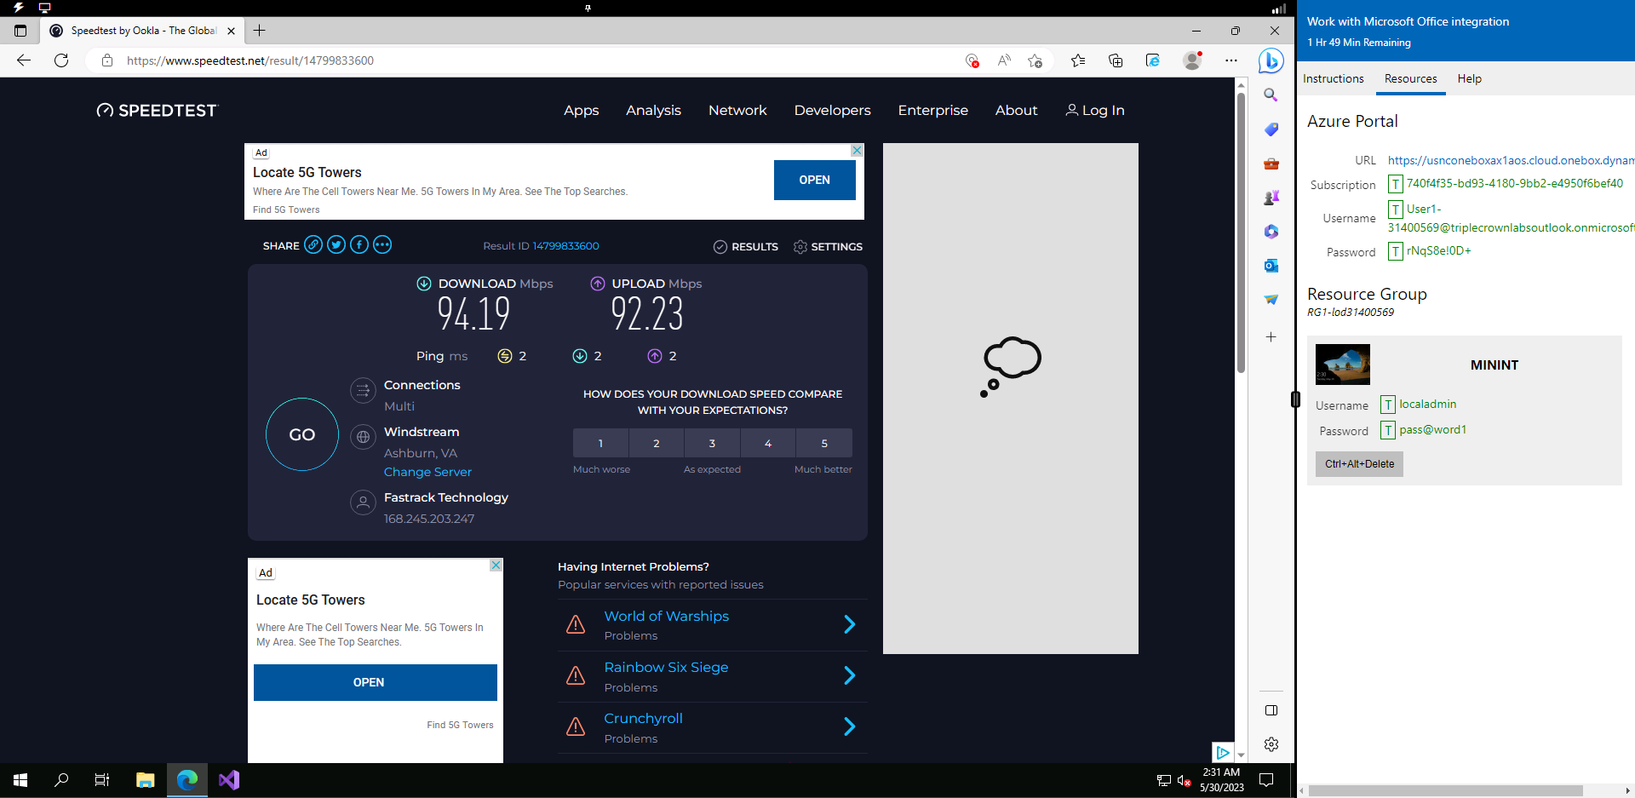
Task: Open the Network menu
Action: 737,110
